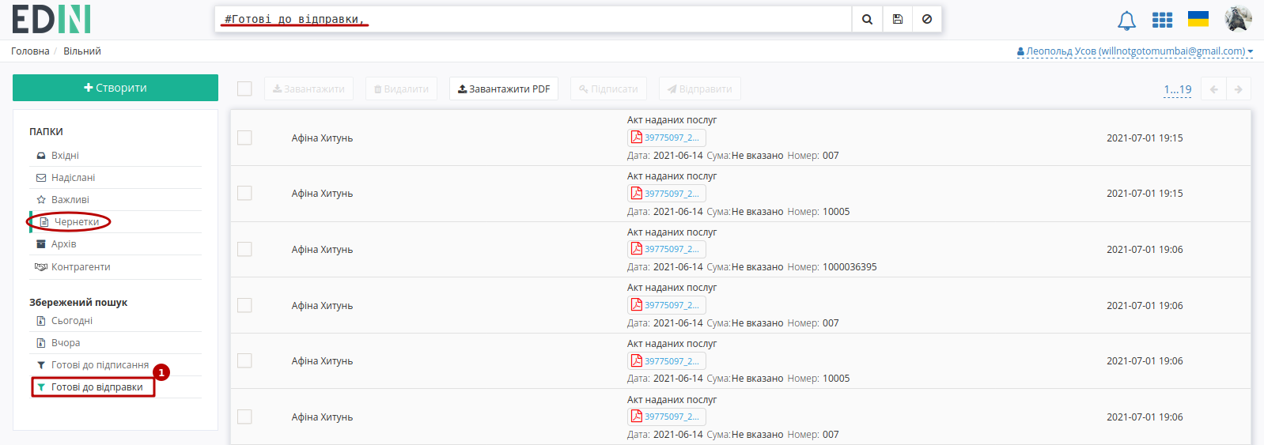The height and width of the screenshot is (445, 1264).
Task: Click the Ukrainian flag language icon
Action: click(x=1198, y=19)
